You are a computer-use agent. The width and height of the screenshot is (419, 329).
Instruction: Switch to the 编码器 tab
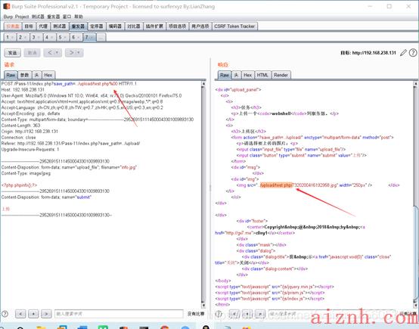[115, 26]
